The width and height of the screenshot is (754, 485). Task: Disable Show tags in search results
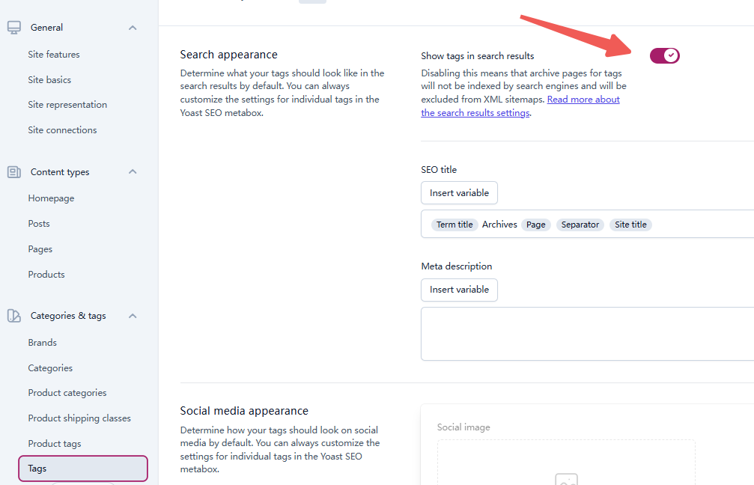click(x=664, y=55)
